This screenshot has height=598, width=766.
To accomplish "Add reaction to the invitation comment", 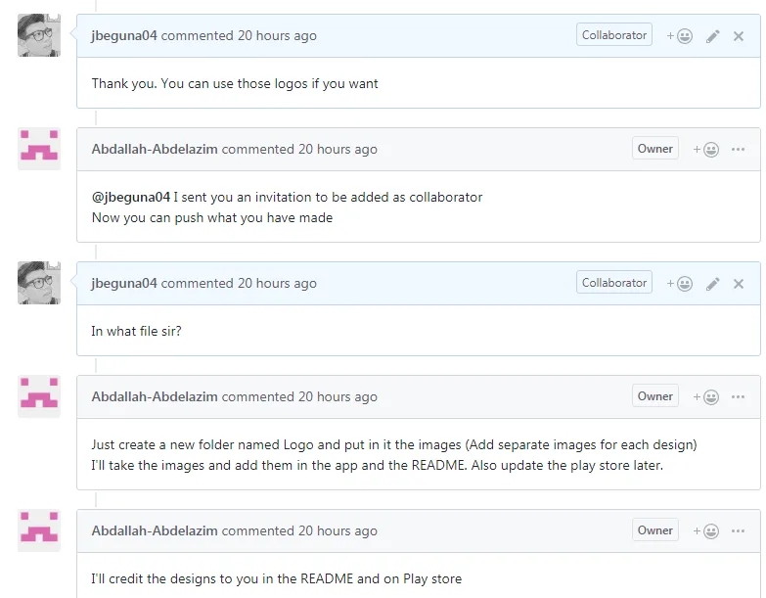I will pos(706,150).
